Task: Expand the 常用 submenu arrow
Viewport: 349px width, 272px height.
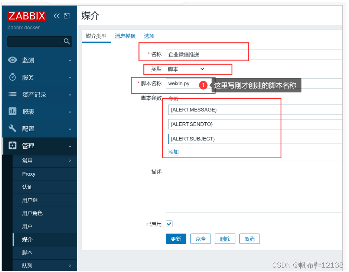Action: tap(70, 161)
